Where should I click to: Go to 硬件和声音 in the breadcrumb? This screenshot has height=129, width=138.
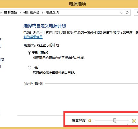31,12
